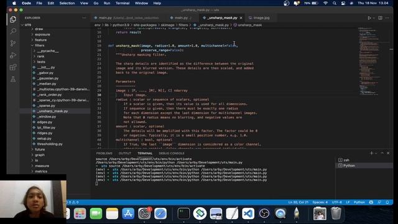The width and height of the screenshot is (398, 224).
Task: Launch Safari from the dock
Action: pos(160,213)
